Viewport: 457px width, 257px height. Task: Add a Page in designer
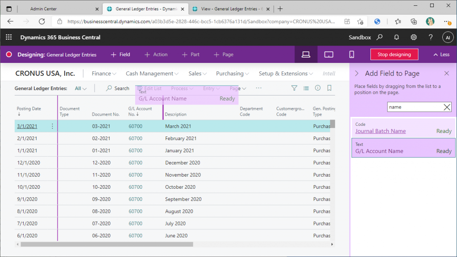[224, 54]
